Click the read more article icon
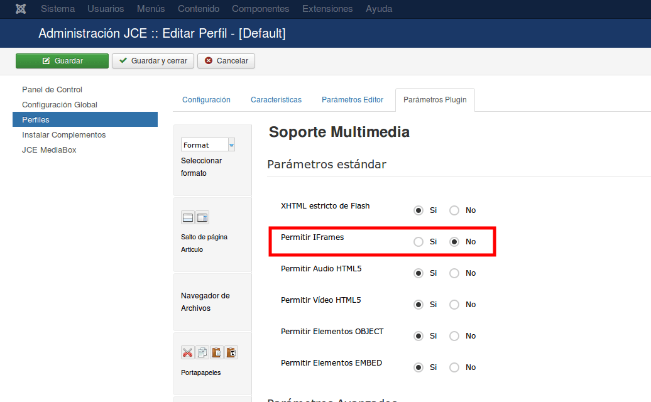This screenshot has height=402, width=651. (202, 217)
